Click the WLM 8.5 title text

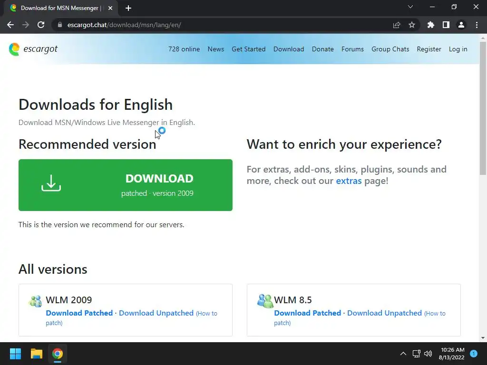click(293, 300)
